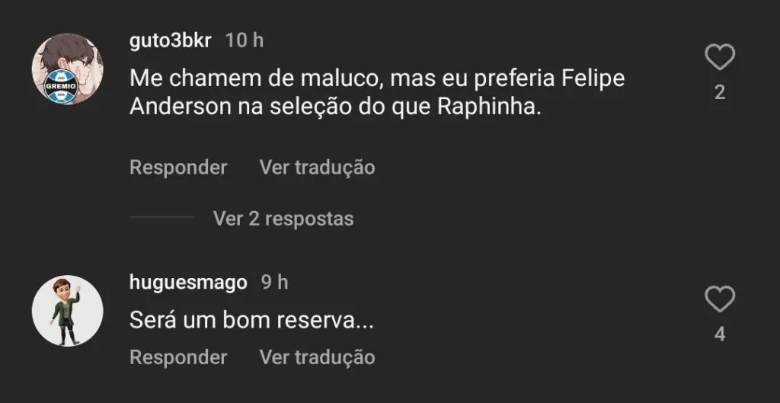Image resolution: width=780 pixels, height=403 pixels.
Task: Tap the heart on huguesmago's comment
Action: point(719,299)
